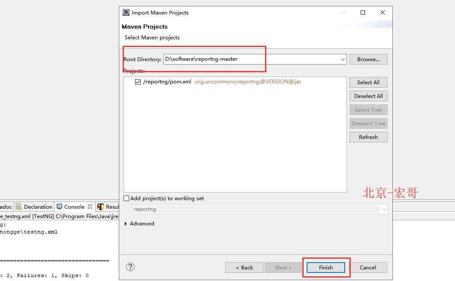Click the Import Maven Projects title icon

tap(126, 12)
